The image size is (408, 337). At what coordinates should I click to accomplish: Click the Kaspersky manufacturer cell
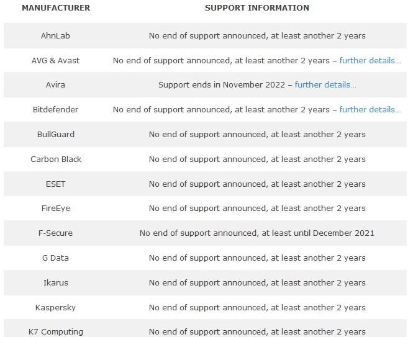(55, 308)
